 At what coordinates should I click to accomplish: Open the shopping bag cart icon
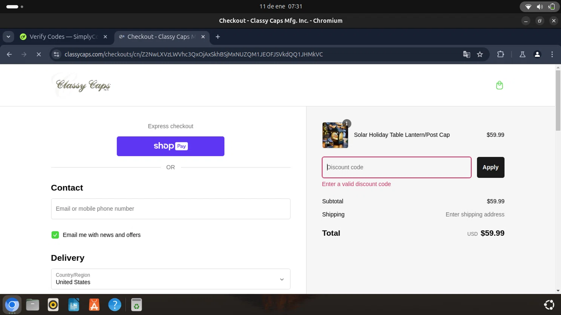click(x=499, y=85)
